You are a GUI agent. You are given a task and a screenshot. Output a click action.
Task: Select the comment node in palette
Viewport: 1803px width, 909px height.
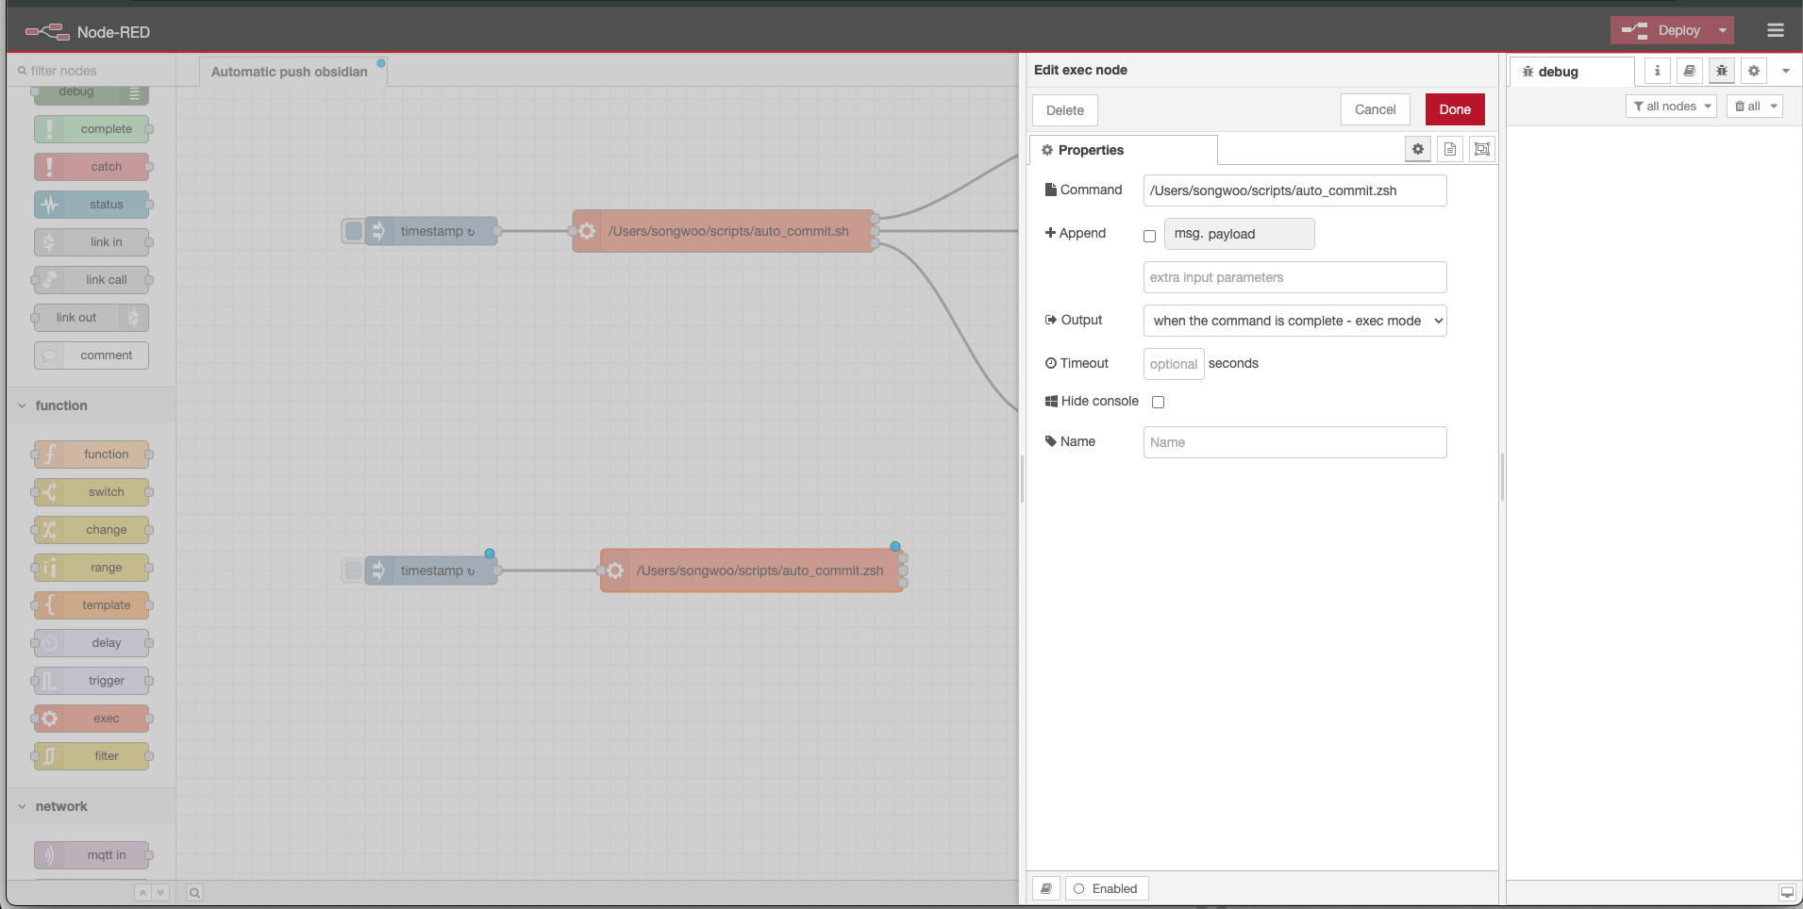(x=92, y=355)
